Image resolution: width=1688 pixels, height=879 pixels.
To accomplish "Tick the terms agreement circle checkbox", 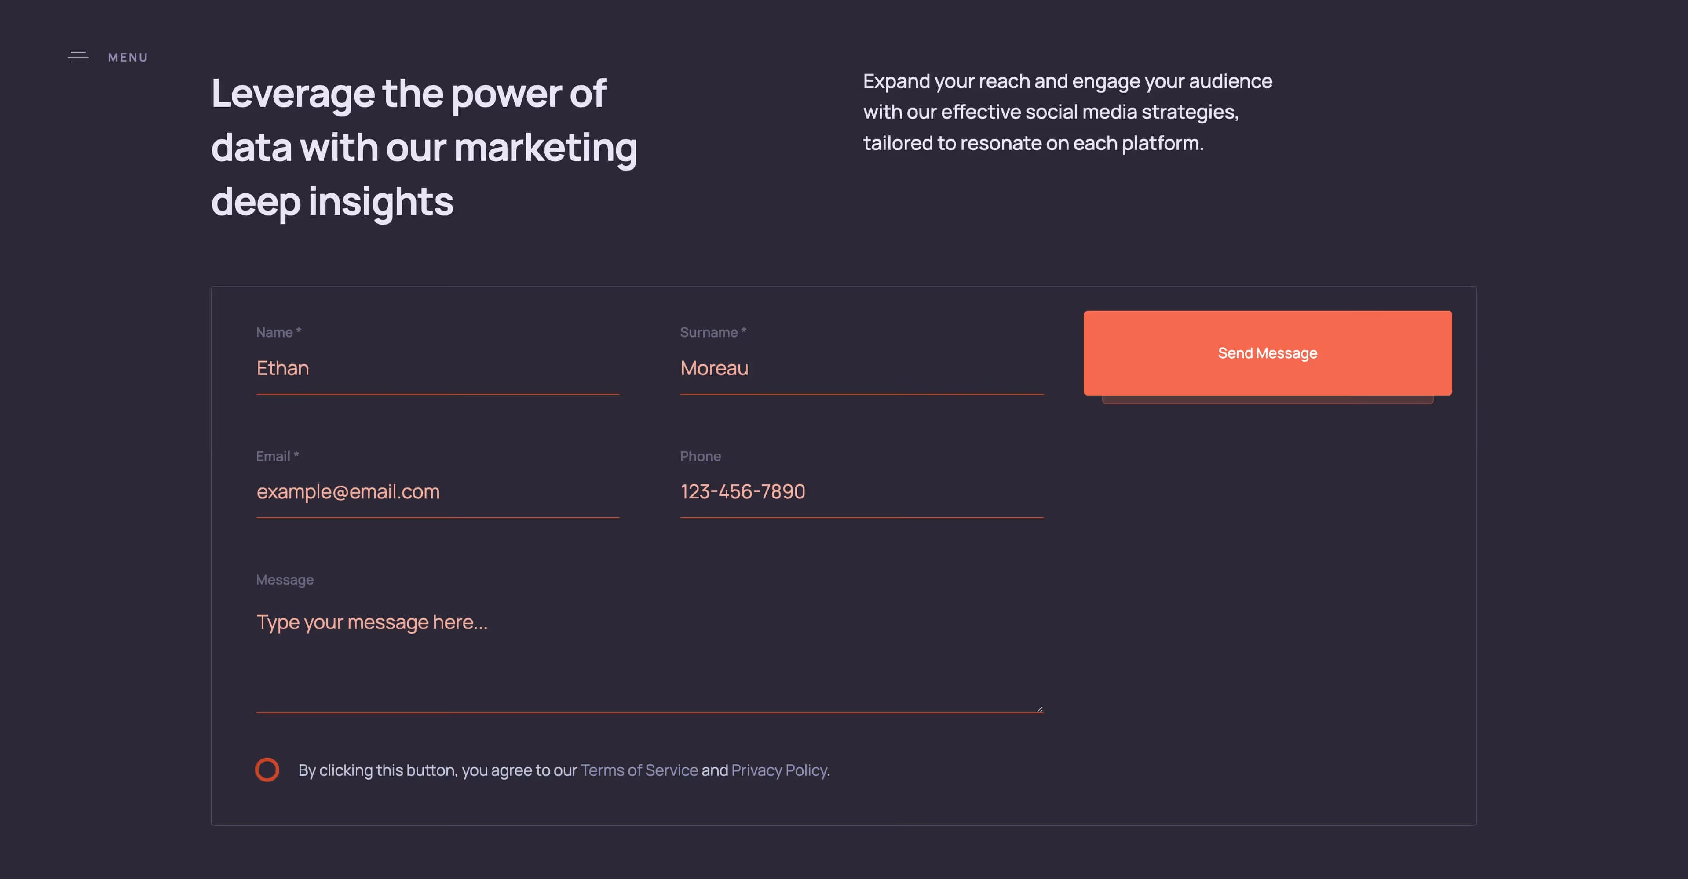I will (267, 770).
